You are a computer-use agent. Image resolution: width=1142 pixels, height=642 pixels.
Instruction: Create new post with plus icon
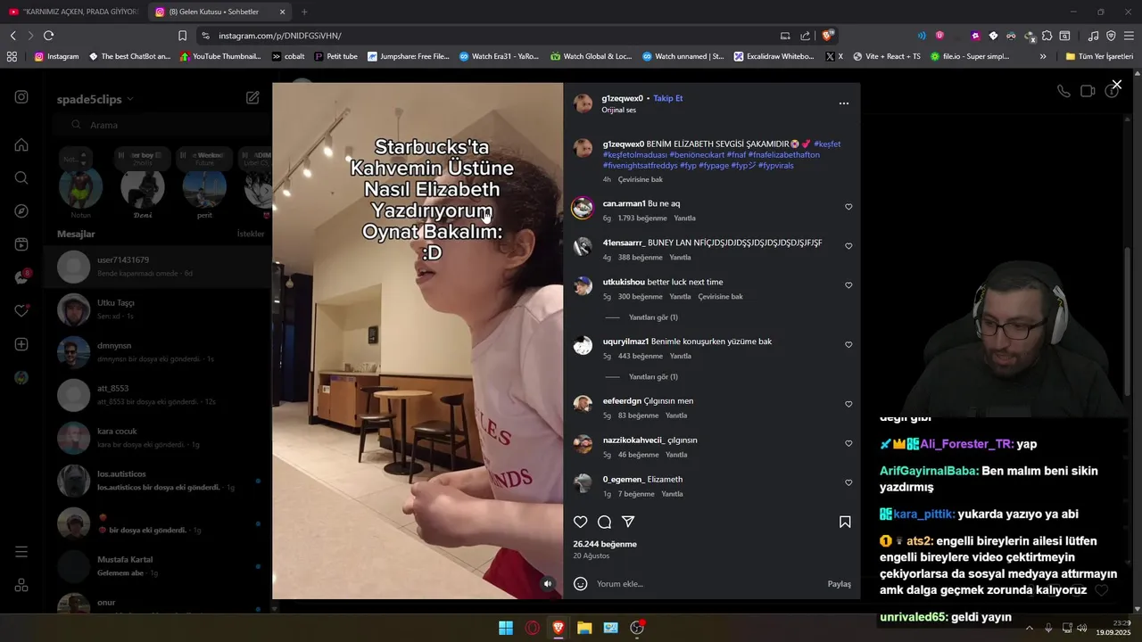21,344
